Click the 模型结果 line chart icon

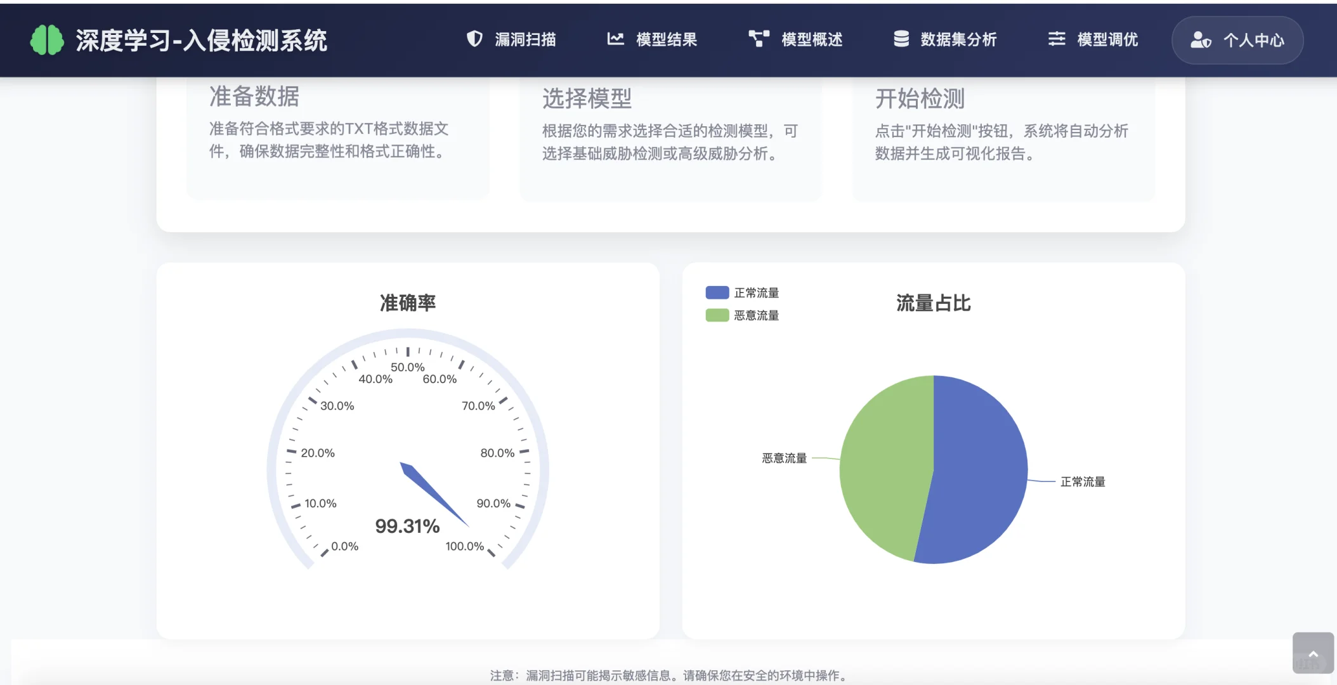click(615, 39)
